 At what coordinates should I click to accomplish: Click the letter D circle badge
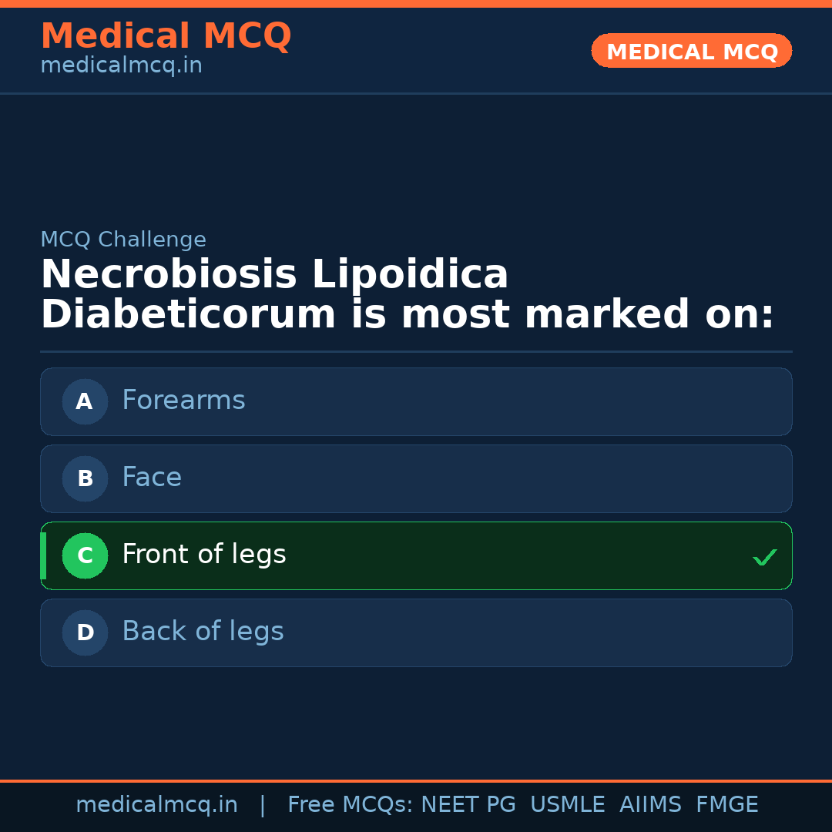pyautogui.click(x=85, y=632)
